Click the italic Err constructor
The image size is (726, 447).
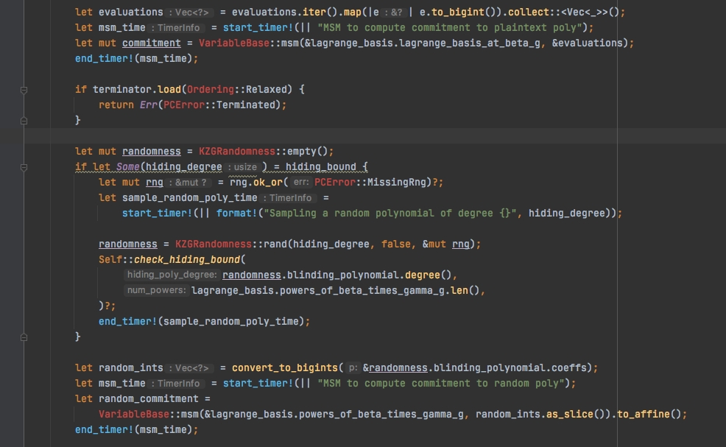[148, 105]
